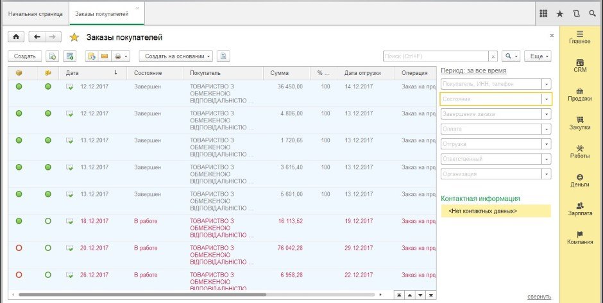Click the horizontal scrollbar under the table
Screen dimensions: 603x303
pos(141,295)
